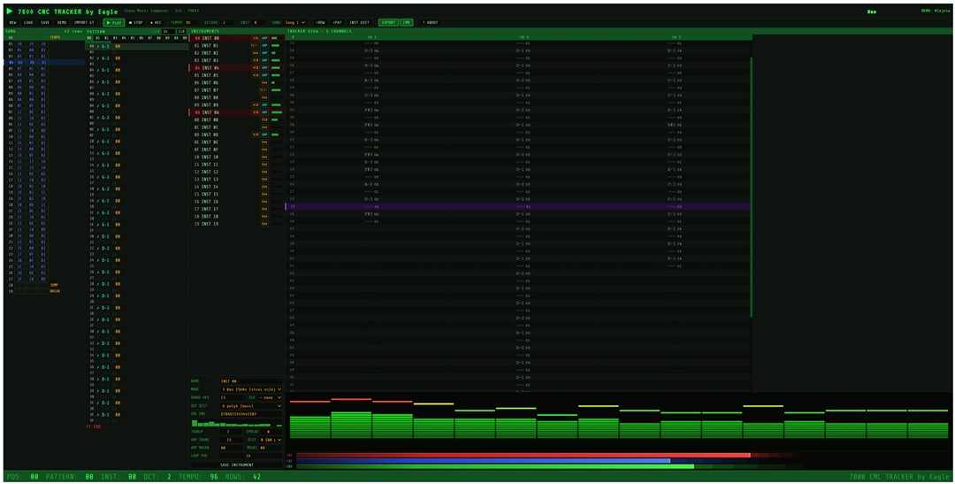Click the ARP TRANS value field

coord(230,440)
